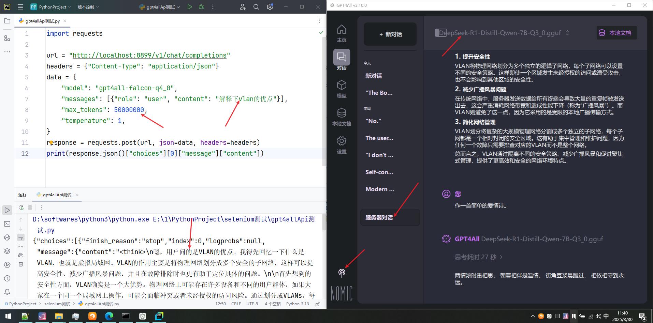653x323 pixels.
Task: Open the Python Console layers icon
Action: [x=7, y=251]
